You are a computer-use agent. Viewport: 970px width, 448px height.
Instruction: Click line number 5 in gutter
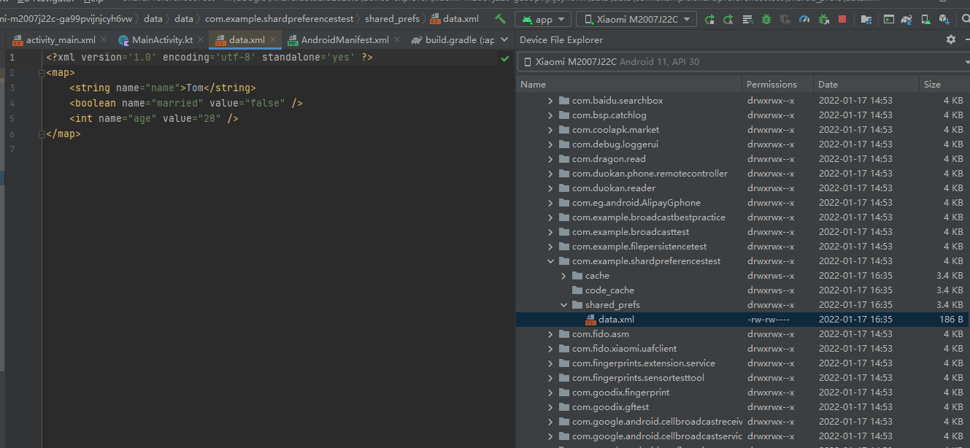[x=12, y=119]
